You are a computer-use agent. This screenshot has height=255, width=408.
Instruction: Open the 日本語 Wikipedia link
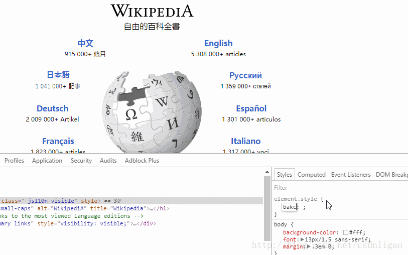[x=58, y=75]
